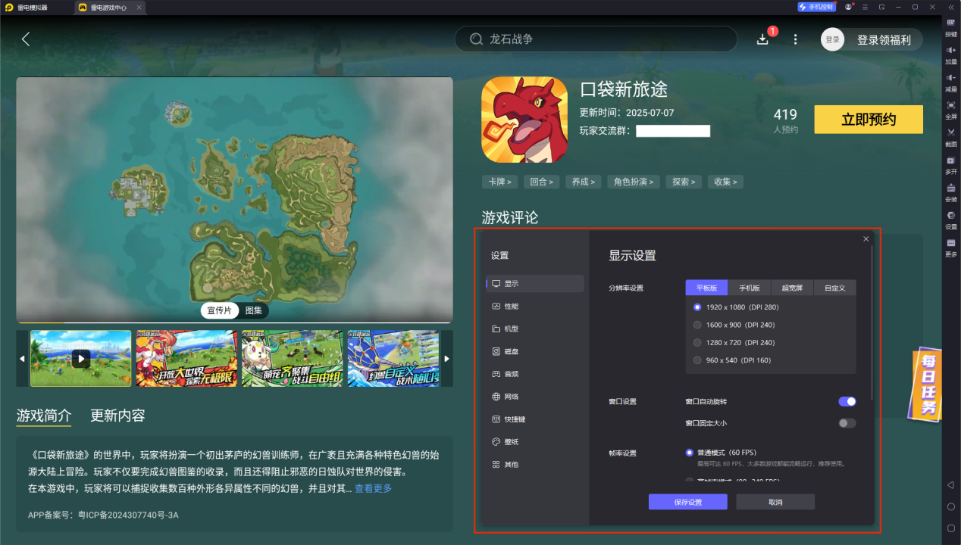Open the 多开 multi-instance manager
961x545 pixels.
tap(950, 163)
